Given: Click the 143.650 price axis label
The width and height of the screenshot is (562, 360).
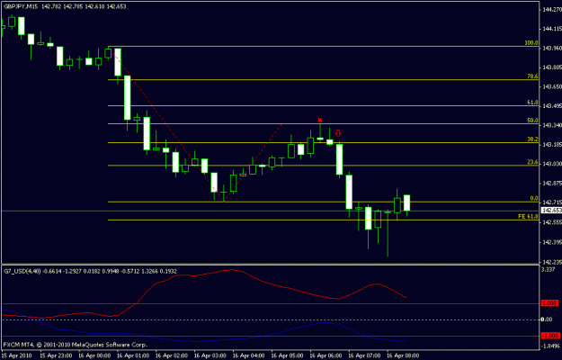Looking at the screenshot, I should pyautogui.click(x=552, y=87).
